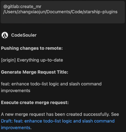Click the 'Documents' segment in the path
This screenshot has height=132, width=126.
tap(58, 12)
